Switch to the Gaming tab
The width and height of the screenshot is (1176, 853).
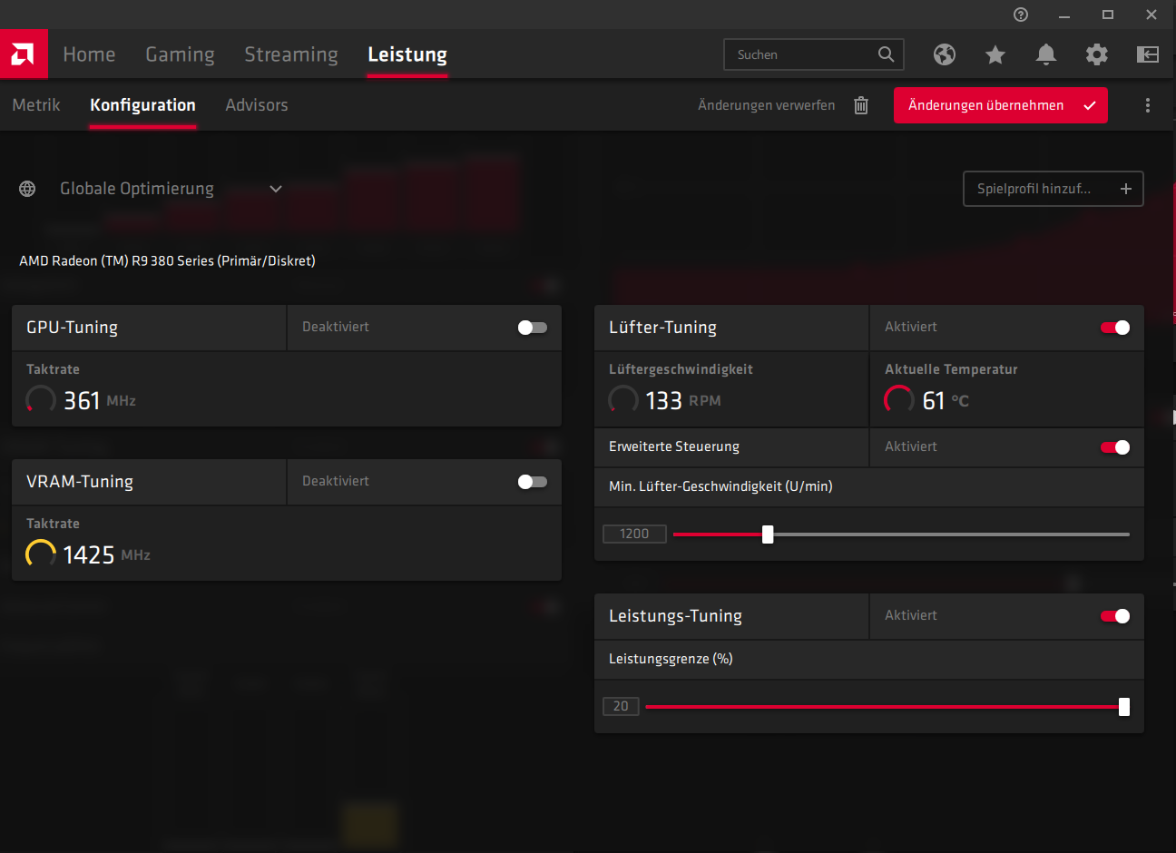(x=180, y=54)
